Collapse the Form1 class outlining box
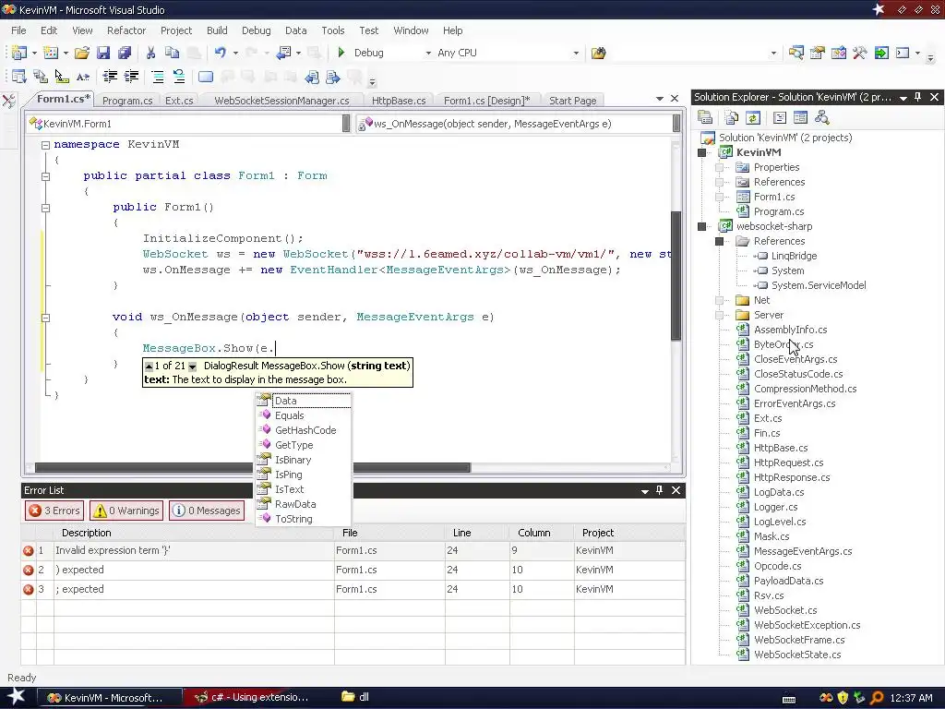The height and width of the screenshot is (709, 945). 45,176
